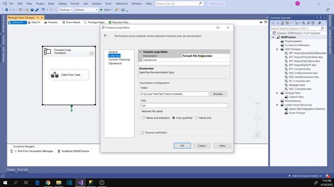334x187 pixels.
Task: Enable the Traverse subfolders checkbox
Action: coord(142,132)
